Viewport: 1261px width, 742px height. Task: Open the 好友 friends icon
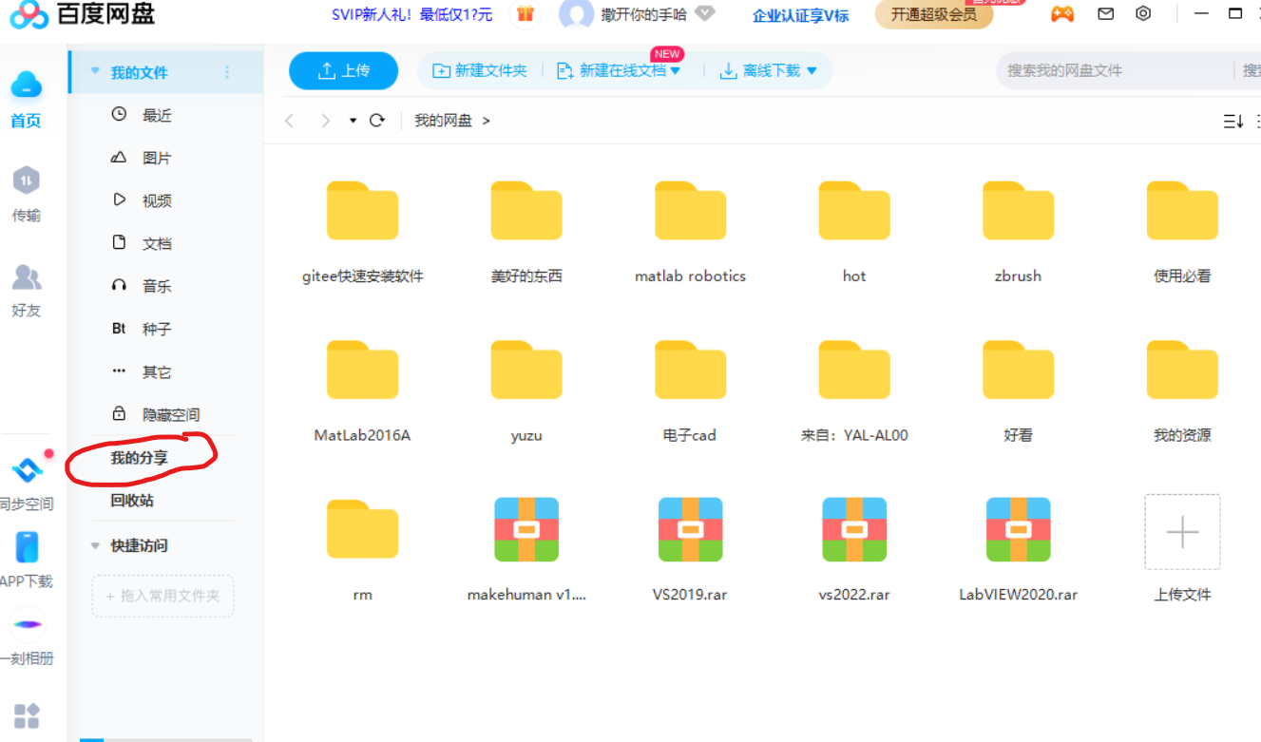[x=26, y=277]
